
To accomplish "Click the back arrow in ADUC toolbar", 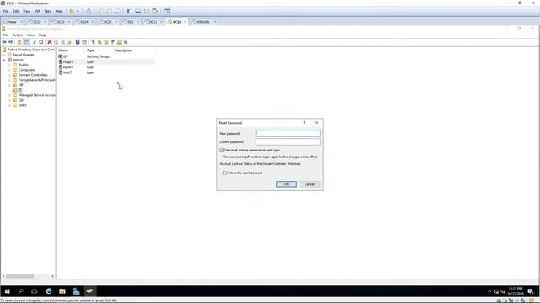I will 4,42.
